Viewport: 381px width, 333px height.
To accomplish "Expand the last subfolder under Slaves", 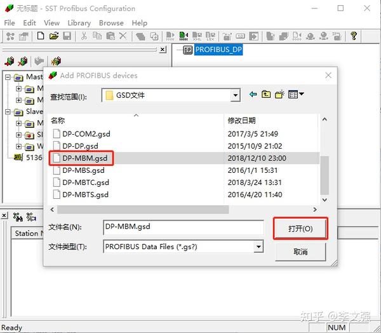I will pos(18,146).
